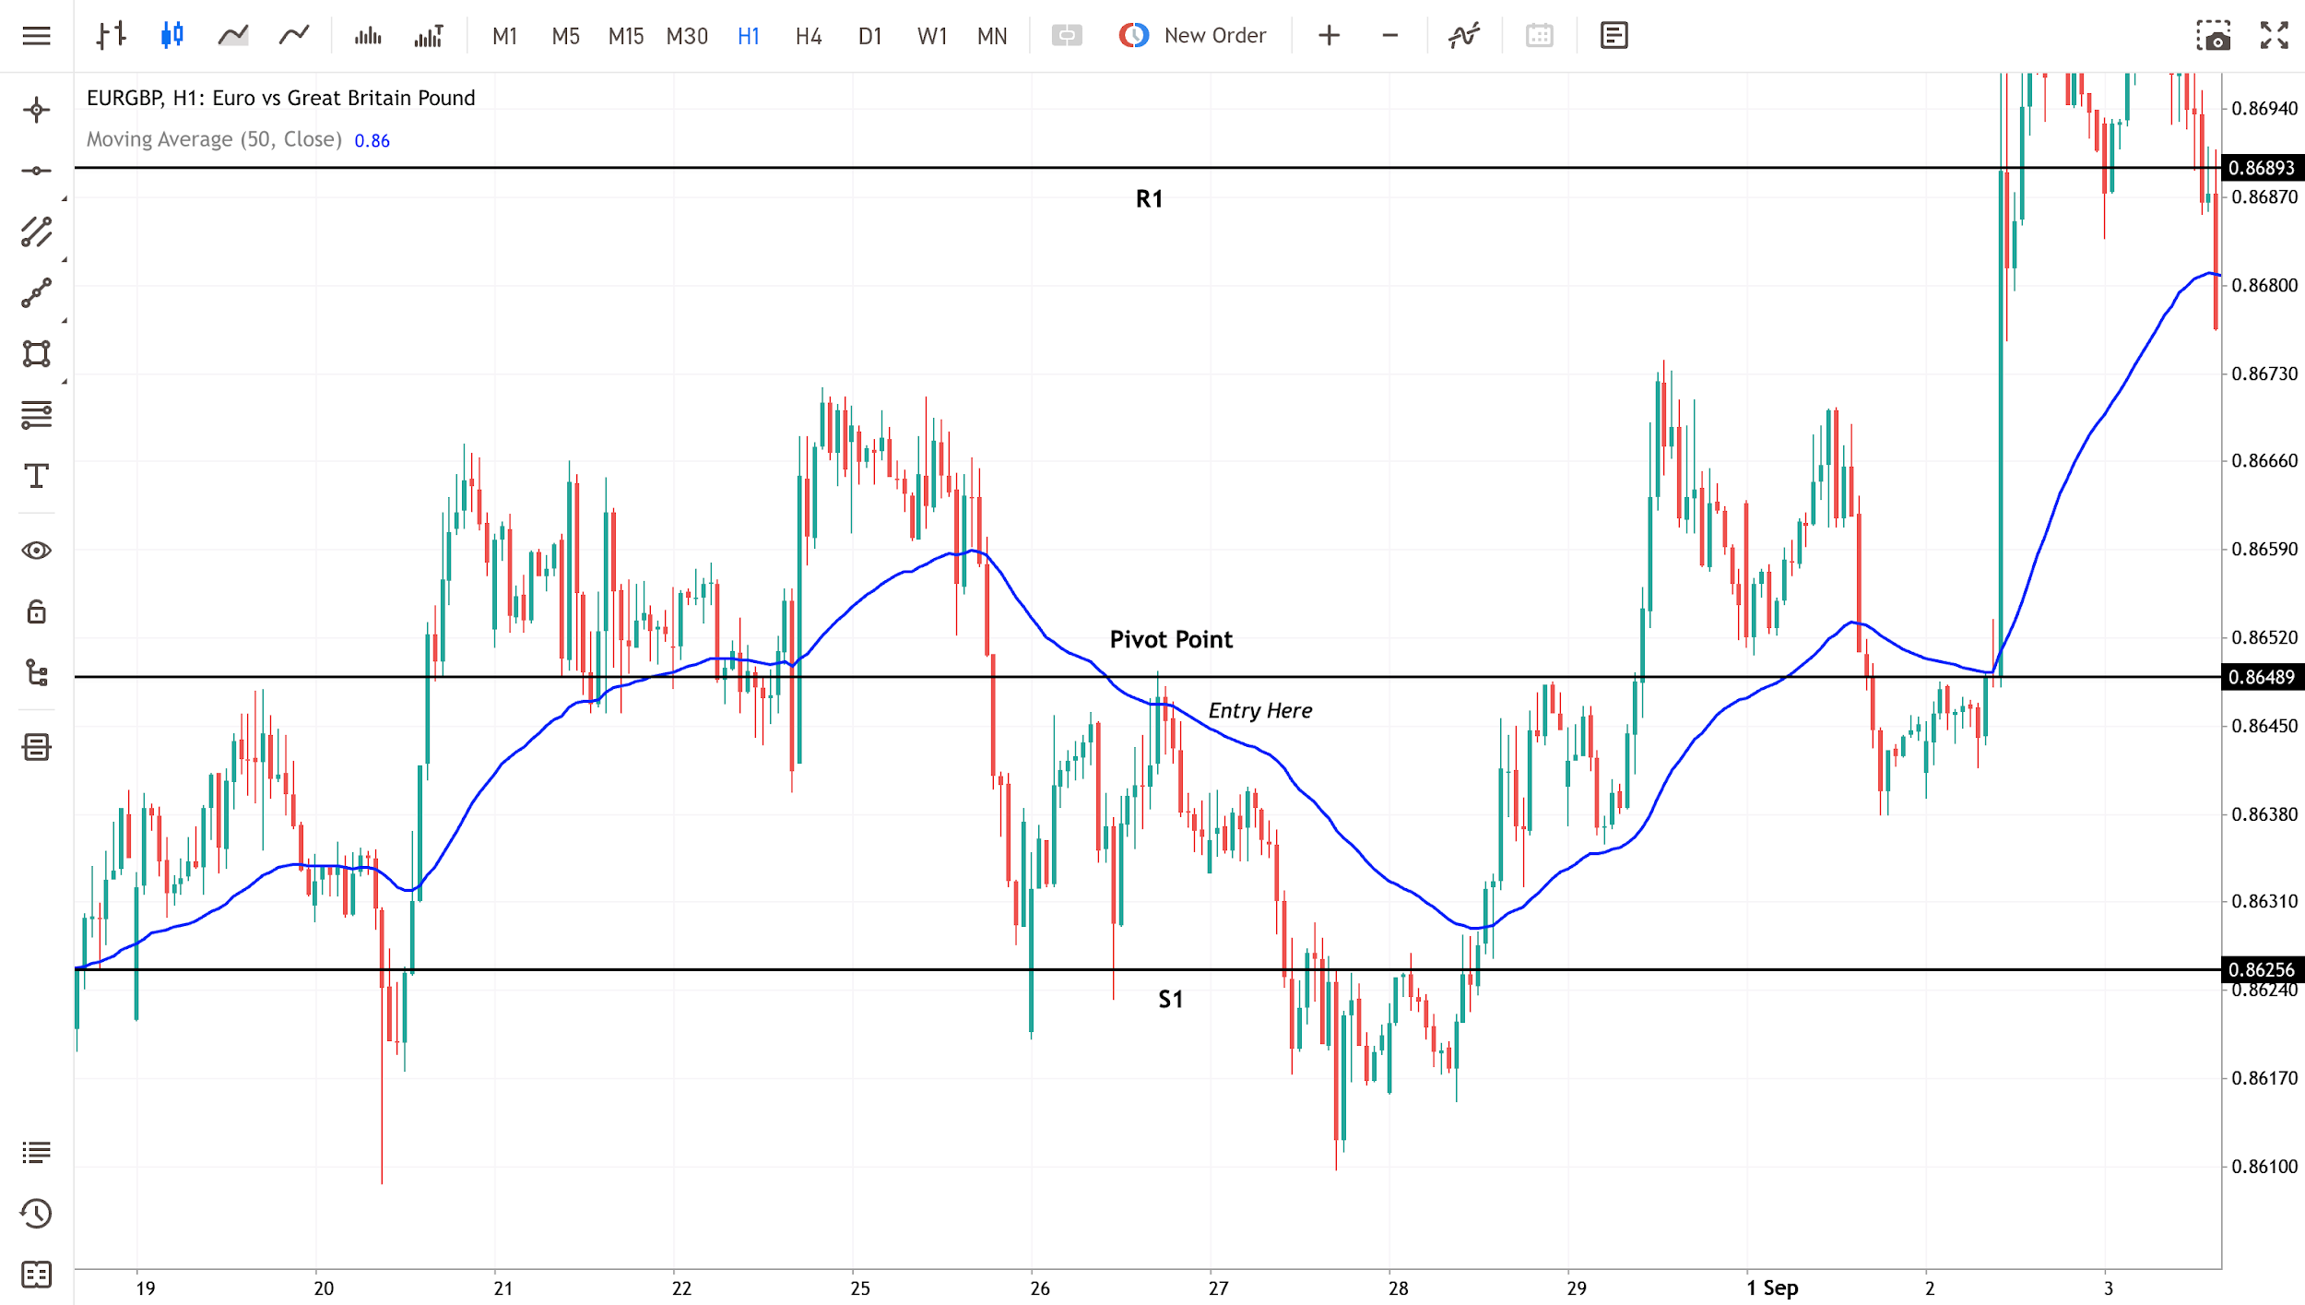The height and width of the screenshot is (1305, 2305).
Task: Toggle the lock drawings icon
Action: point(36,611)
